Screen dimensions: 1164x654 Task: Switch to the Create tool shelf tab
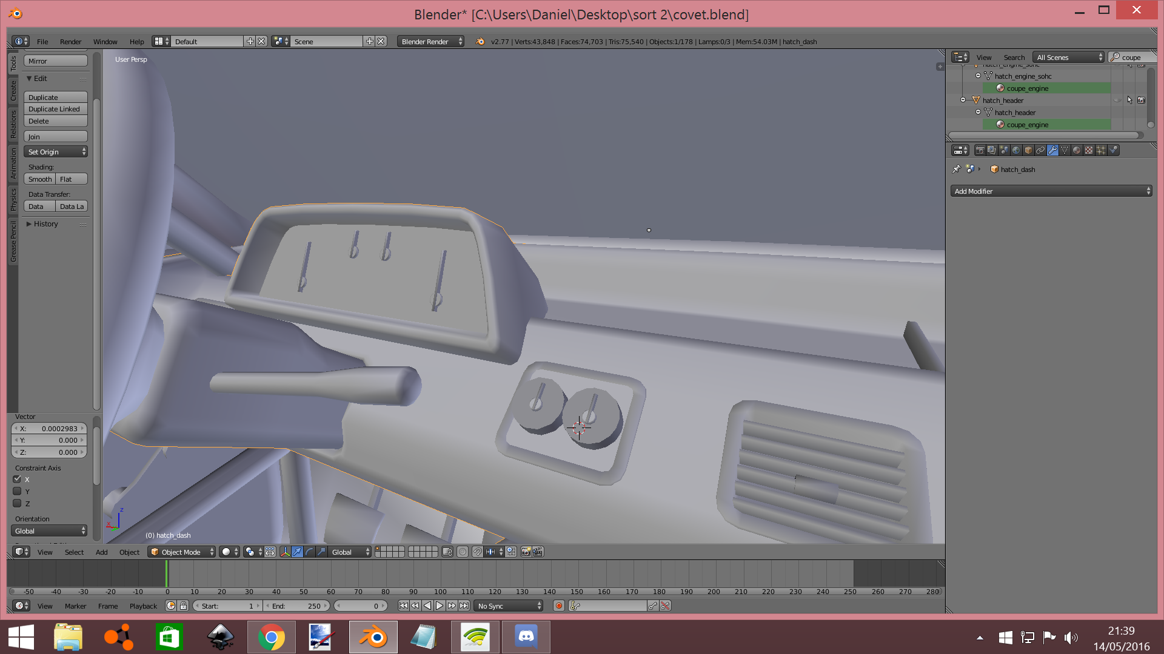13,90
